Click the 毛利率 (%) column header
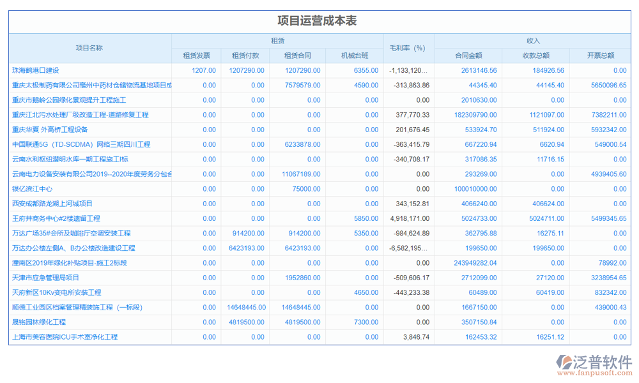Image resolution: width=639 pixels, height=383 pixels. point(408,48)
